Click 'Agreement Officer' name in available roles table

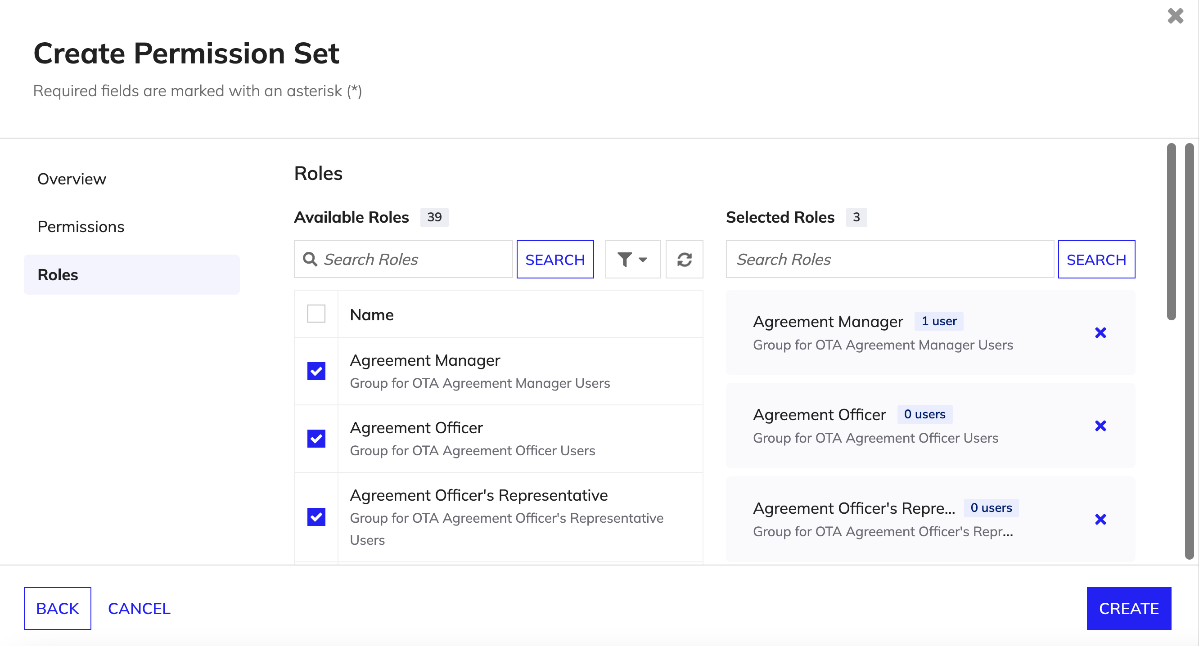click(x=416, y=427)
